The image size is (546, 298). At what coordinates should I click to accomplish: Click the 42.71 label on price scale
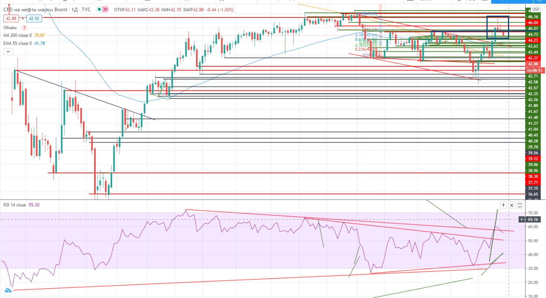coord(533,76)
